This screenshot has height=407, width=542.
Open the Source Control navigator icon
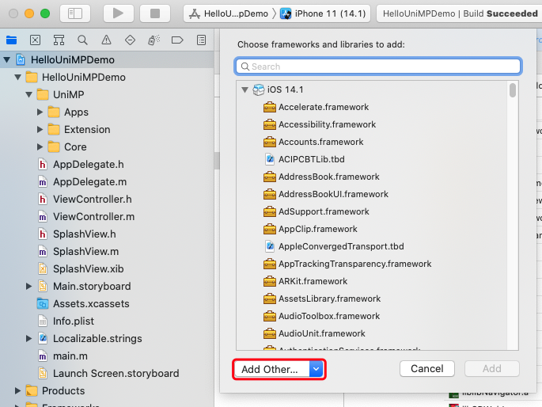click(x=35, y=40)
